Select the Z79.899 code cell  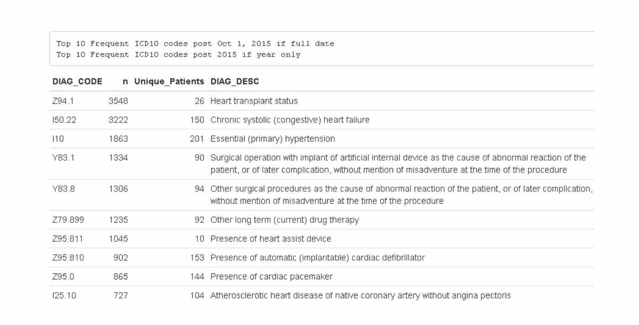(68, 220)
